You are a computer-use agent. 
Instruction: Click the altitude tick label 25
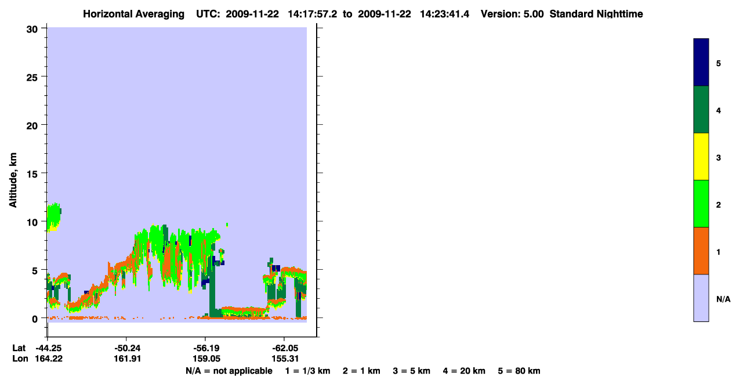point(34,77)
